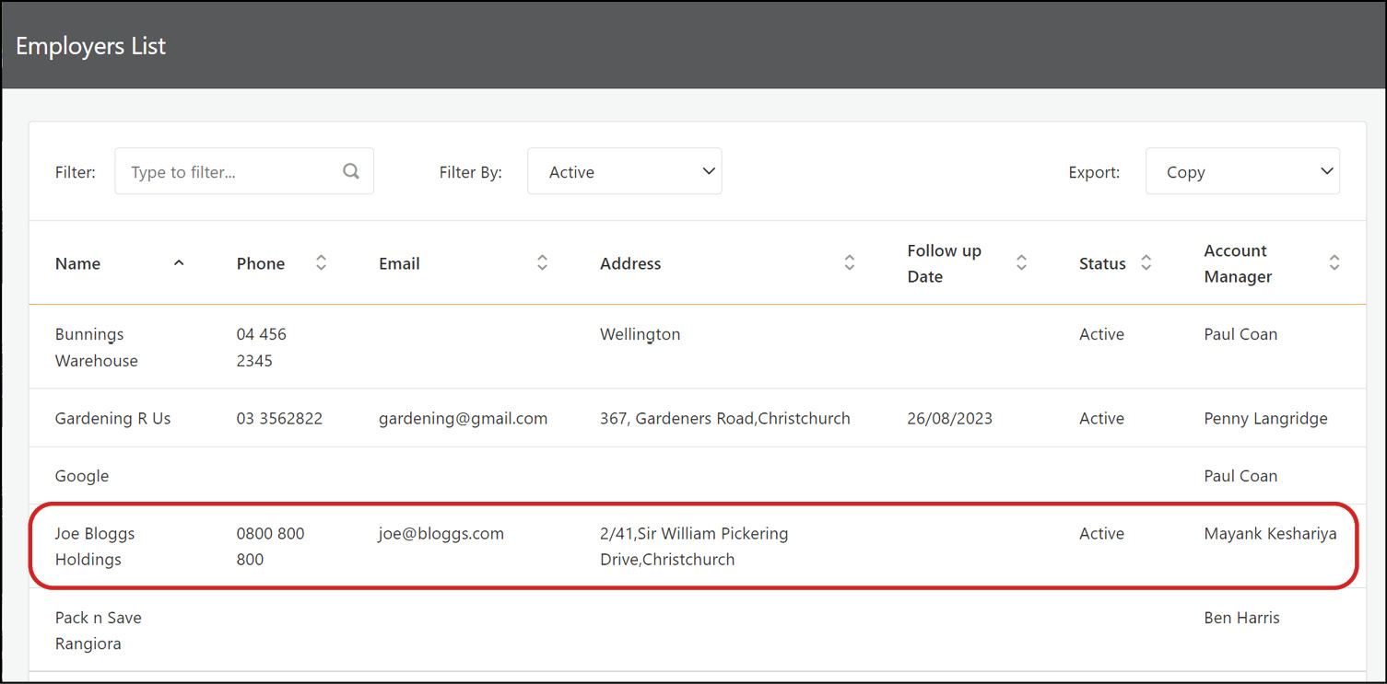Sort by Account Manager

coord(1334,262)
